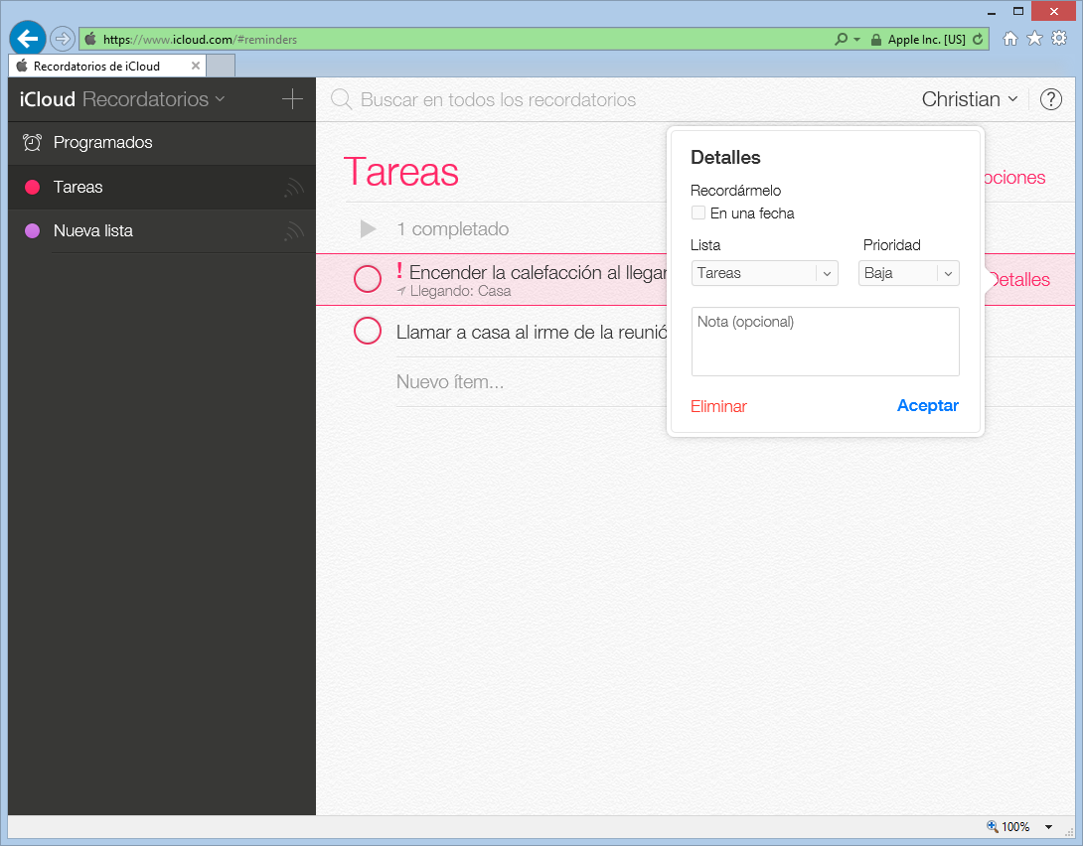The height and width of the screenshot is (846, 1083).
Task: Click the sharing icon next to Tareas
Action: tap(294, 187)
